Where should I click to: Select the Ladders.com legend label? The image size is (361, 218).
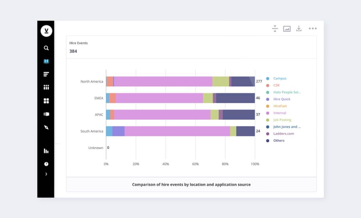(x=284, y=134)
